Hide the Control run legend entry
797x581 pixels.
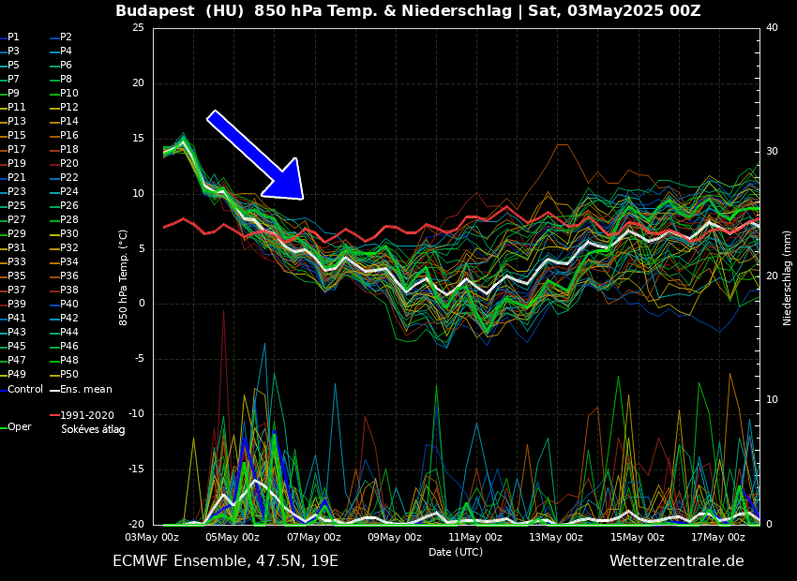pyautogui.click(x=24, y=389)
